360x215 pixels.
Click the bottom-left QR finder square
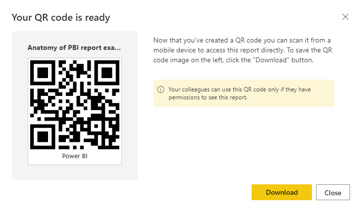pos(43,137)
